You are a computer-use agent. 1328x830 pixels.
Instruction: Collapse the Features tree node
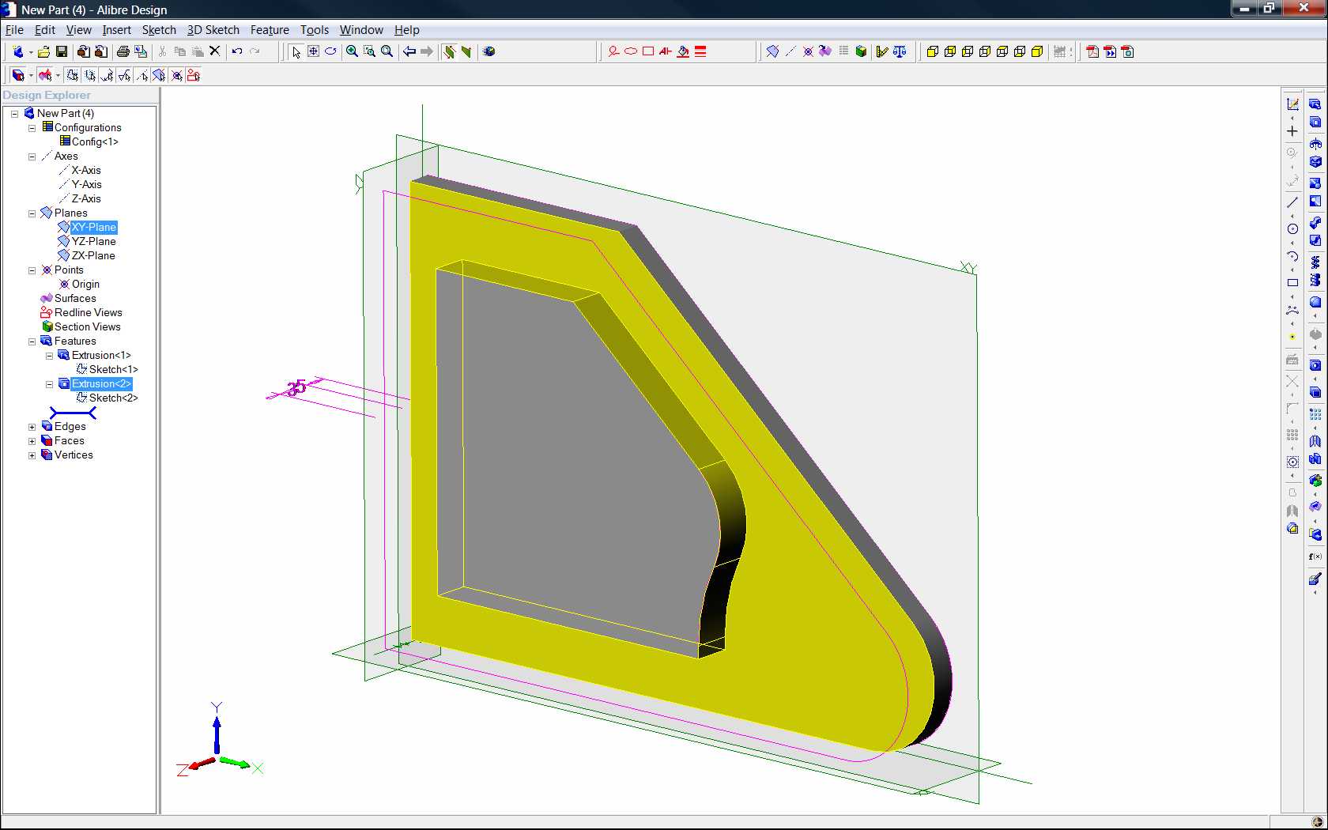(x=32, y=341)
